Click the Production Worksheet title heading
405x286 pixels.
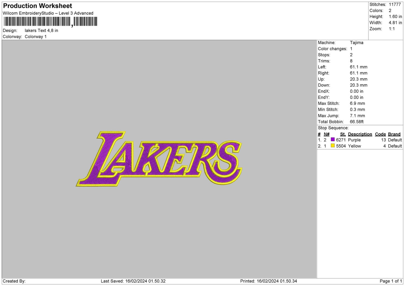point(37,6)
